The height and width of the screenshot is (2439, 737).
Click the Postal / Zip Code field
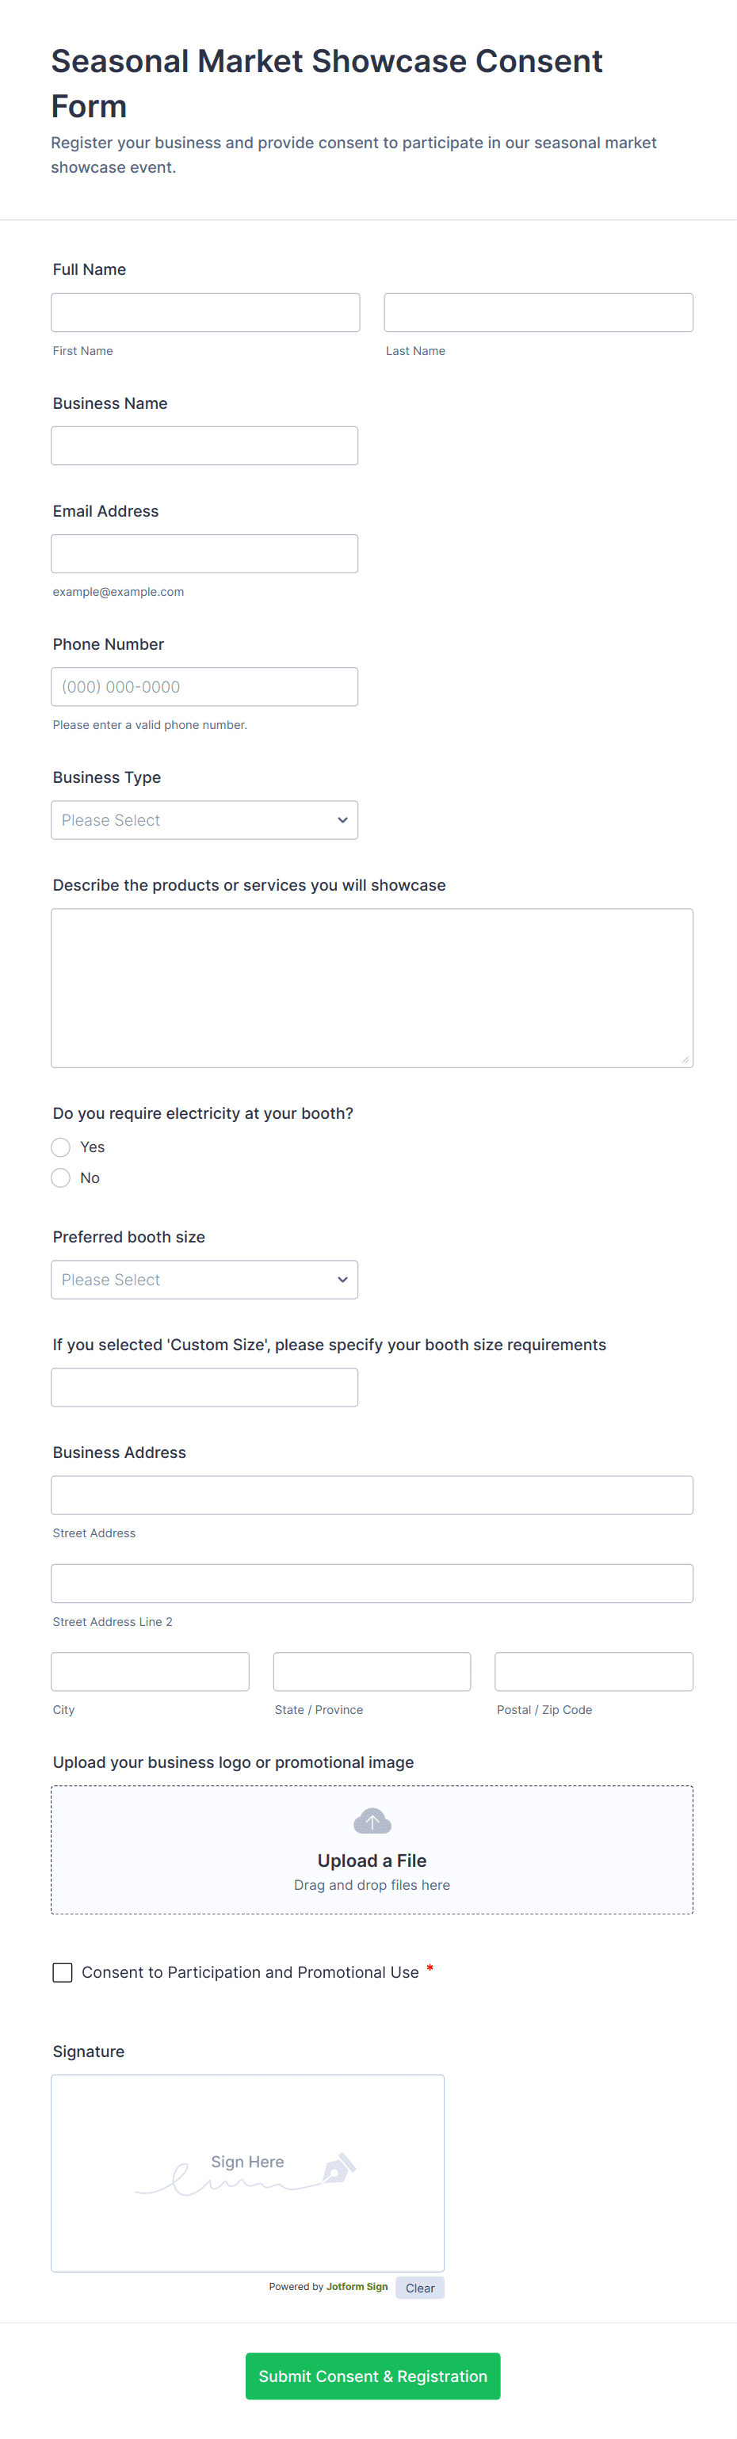[593, 1672]
